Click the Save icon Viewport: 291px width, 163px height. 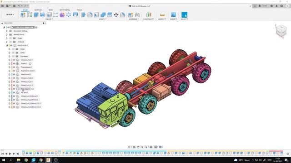coord(14,6)
